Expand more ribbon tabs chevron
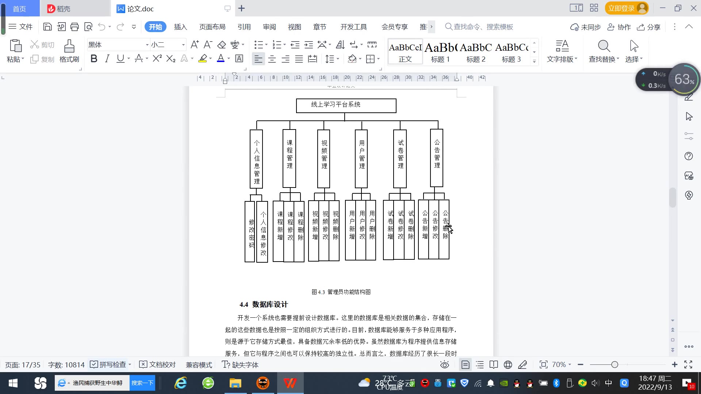This screenshot has height=394, width=701. [x=432, y=27]
